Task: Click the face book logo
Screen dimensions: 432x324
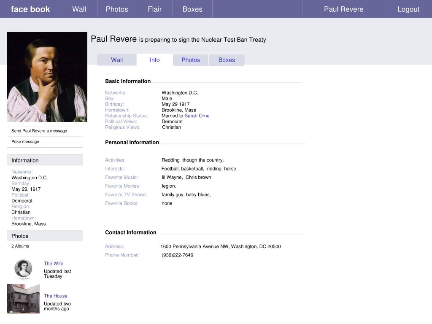Action: tap(30, 9)
